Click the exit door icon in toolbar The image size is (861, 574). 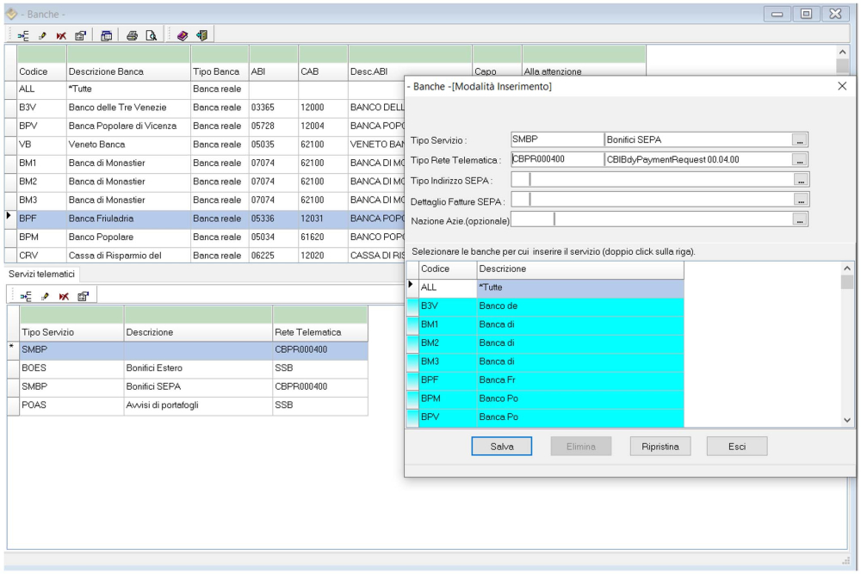(x=201, y=34)
